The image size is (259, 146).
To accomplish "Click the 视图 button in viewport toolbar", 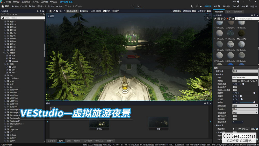I will [x=116, y=11].
